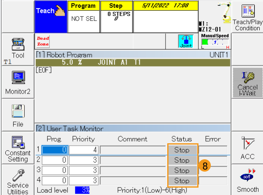The height and width of the screenshot is (195, 263).
Task: Click the Cancel I-Wait key
Action: [x=247, y=83]
